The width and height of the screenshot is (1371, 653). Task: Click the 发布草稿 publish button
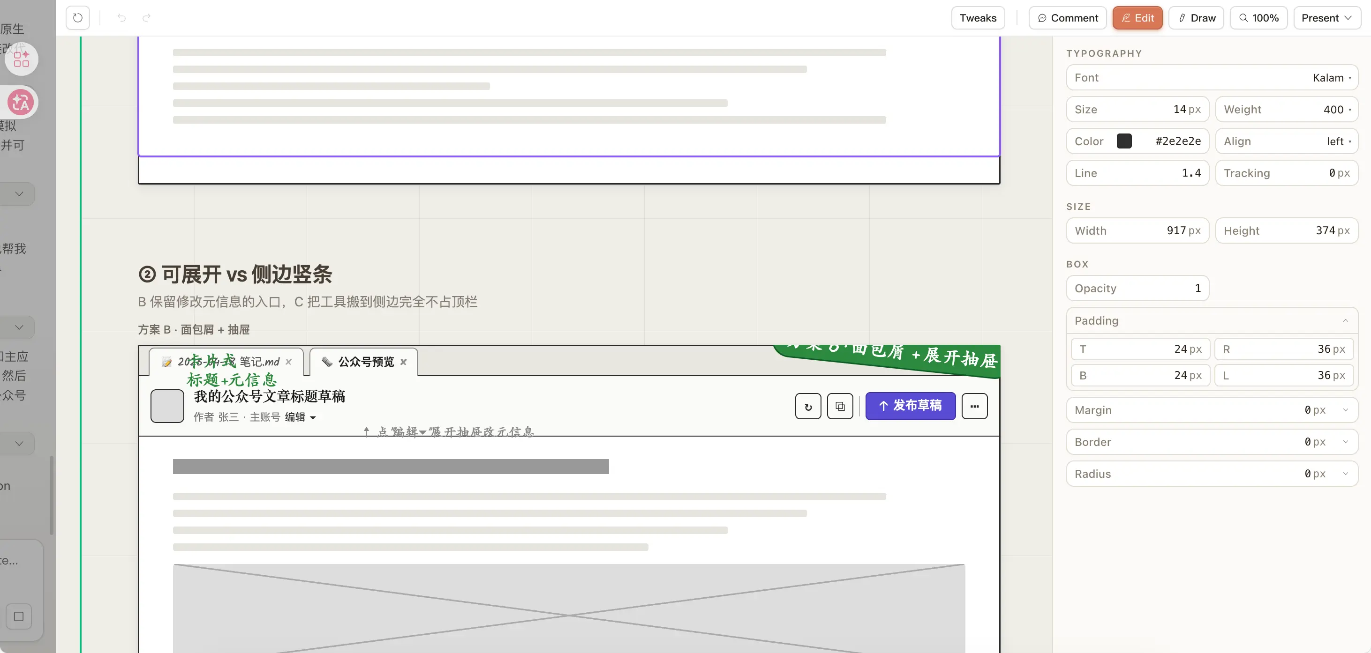click(x=910, y=406)
